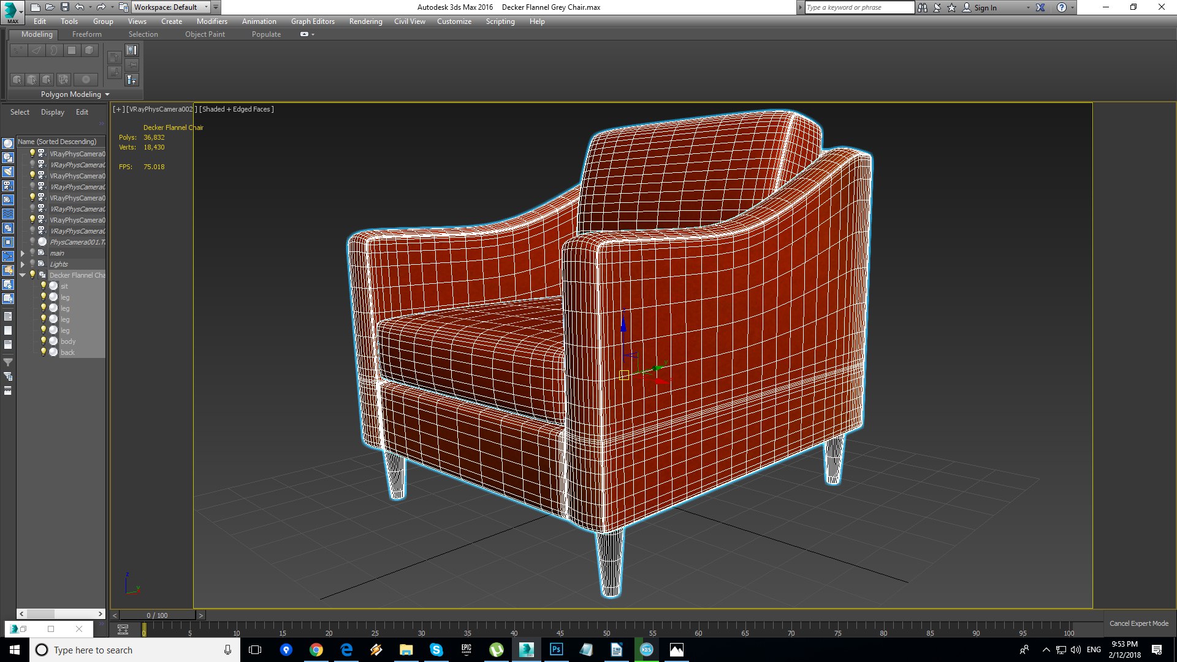Toggle visibility bulb of the 'main' layer row
Image resolution: width=1177 pixels, height=662 pixels.
(x=32, y=253)
